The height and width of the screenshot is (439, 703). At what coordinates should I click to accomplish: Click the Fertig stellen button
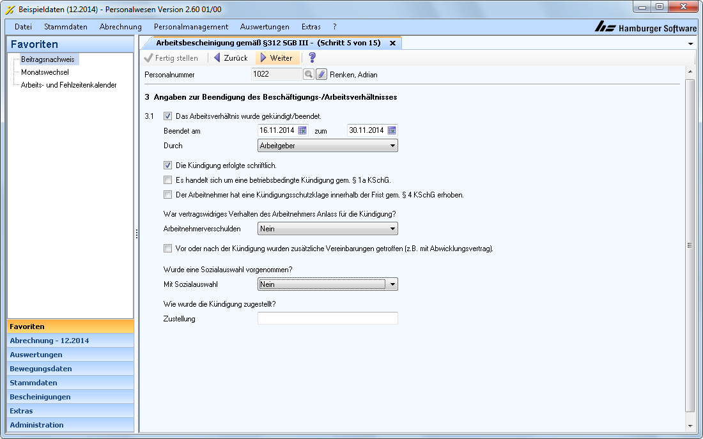pyautogui.click(x=171, y=58)
